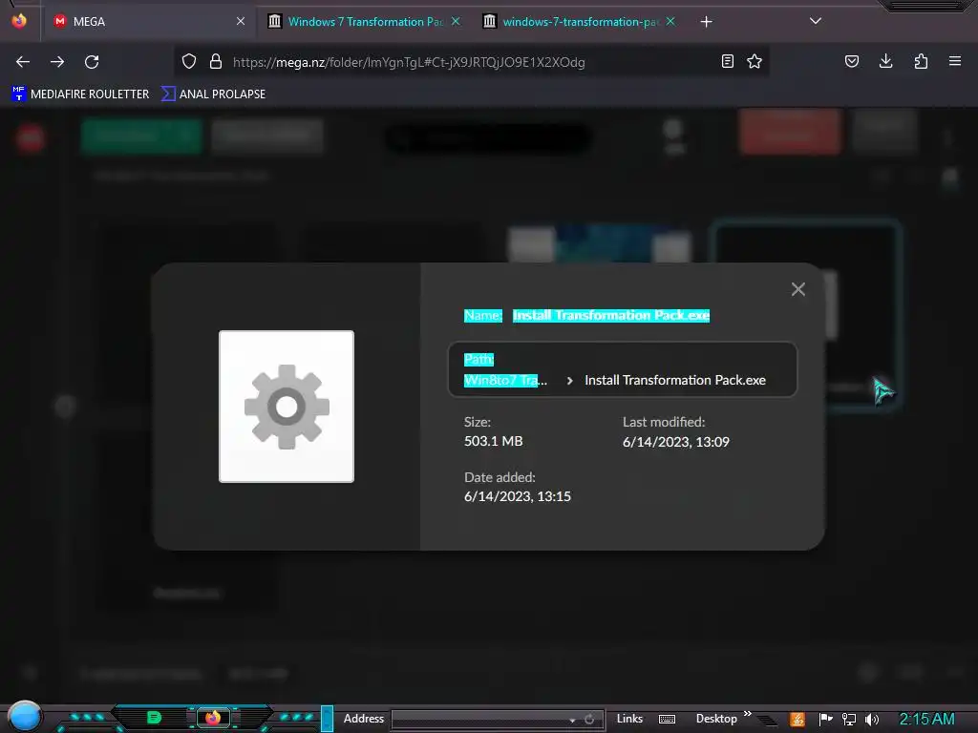
Task: Open MEDIAFIRE ROULETTER bookmark
Action: pyautogui.click(x=80, y=94)
